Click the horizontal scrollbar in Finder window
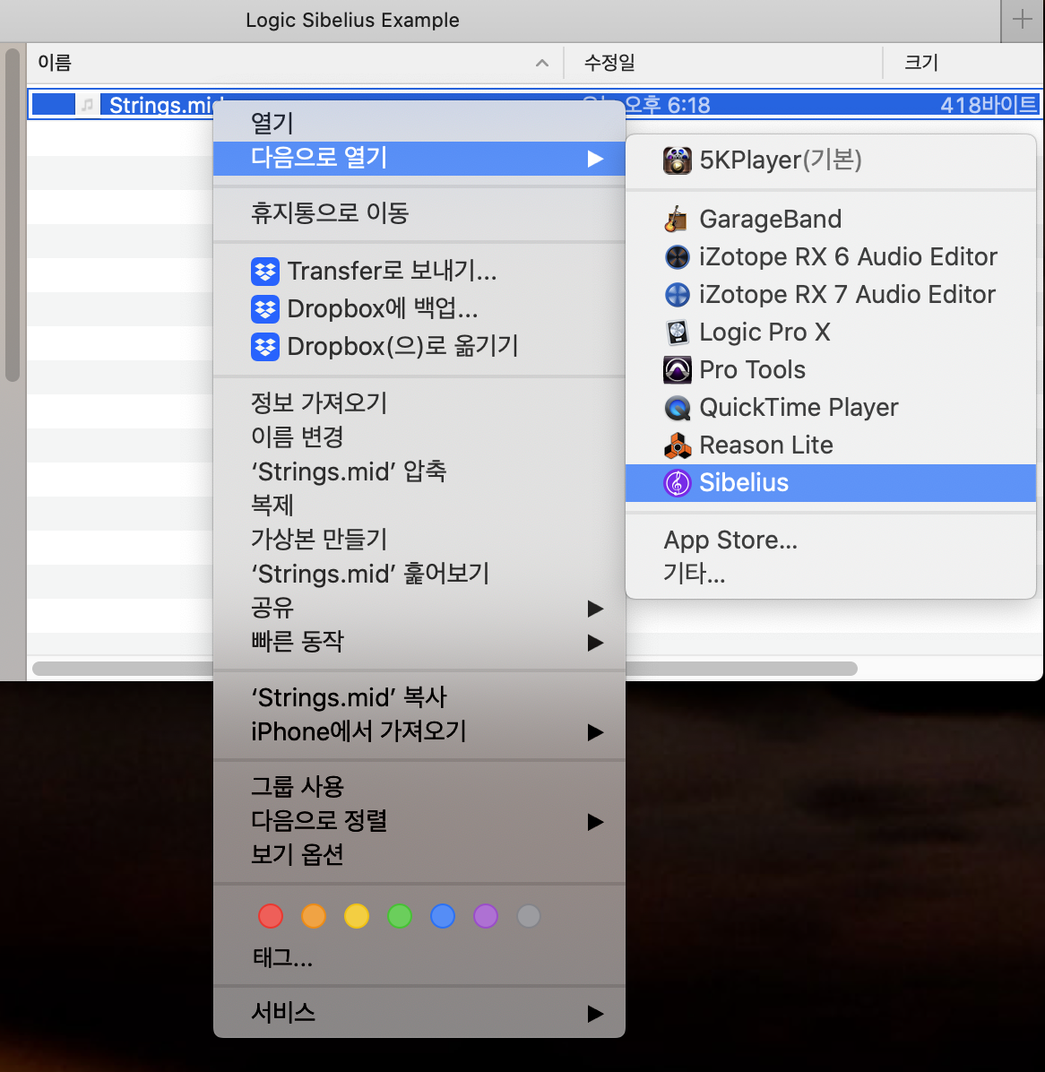 click(x=445, y=669)
